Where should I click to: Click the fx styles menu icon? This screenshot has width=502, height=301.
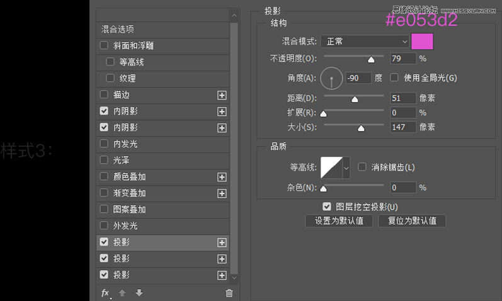(106, 293)
